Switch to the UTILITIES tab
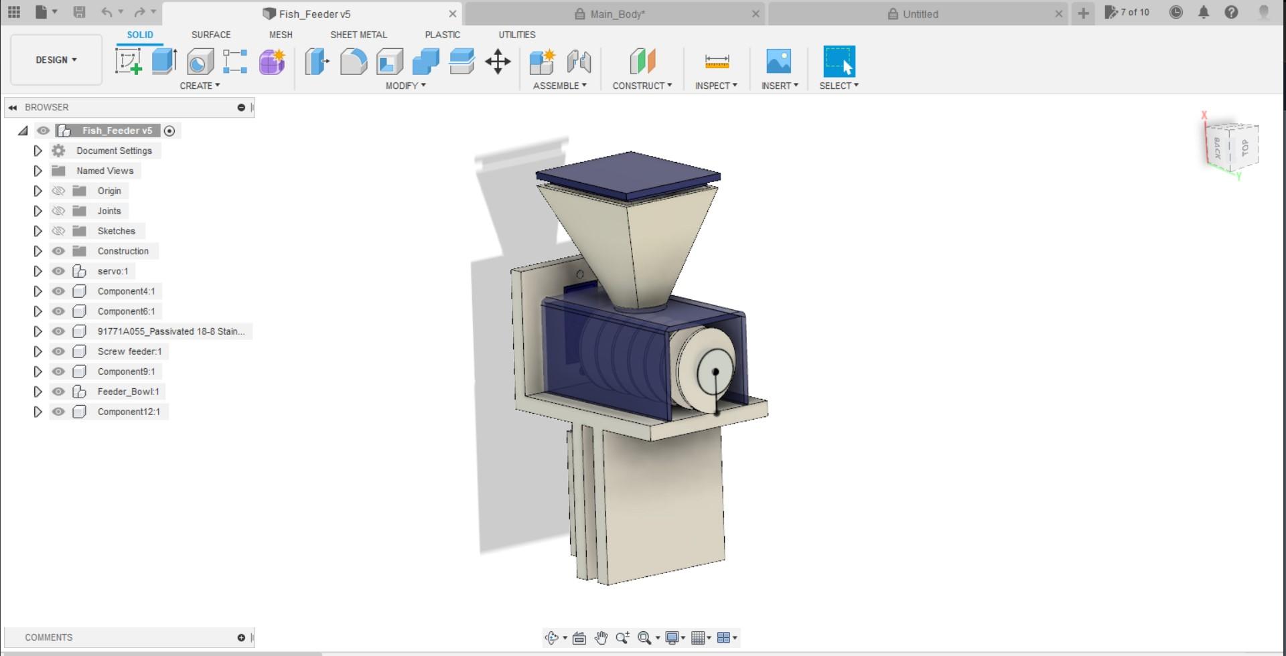 [x=516, y=35]
